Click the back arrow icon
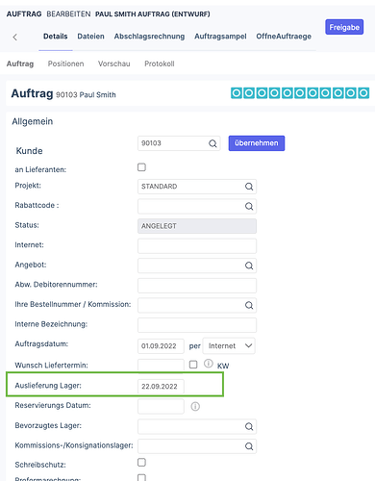This screenshot has width=375, height=481. point(14,37)
